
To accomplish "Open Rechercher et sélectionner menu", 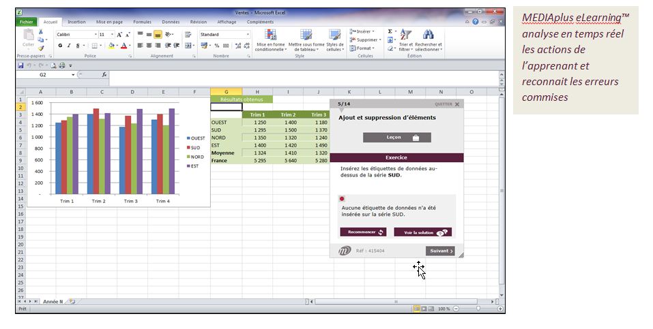I will 429,40.
